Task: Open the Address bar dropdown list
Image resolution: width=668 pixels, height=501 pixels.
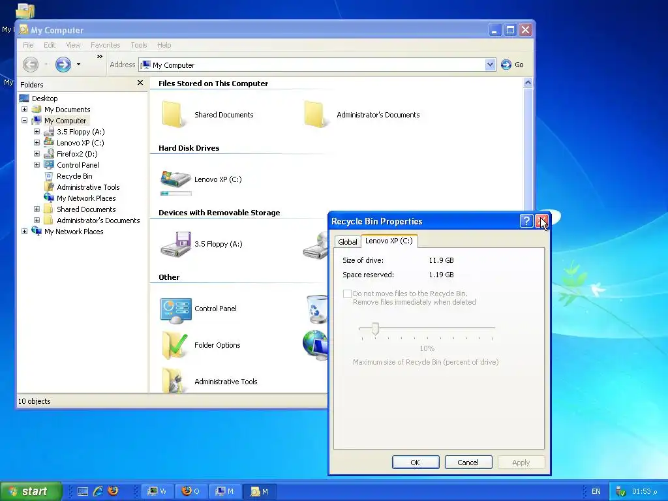Action: pyautogui.click(x=490, y=65)
